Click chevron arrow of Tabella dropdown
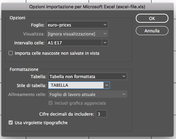 point(124,76)
